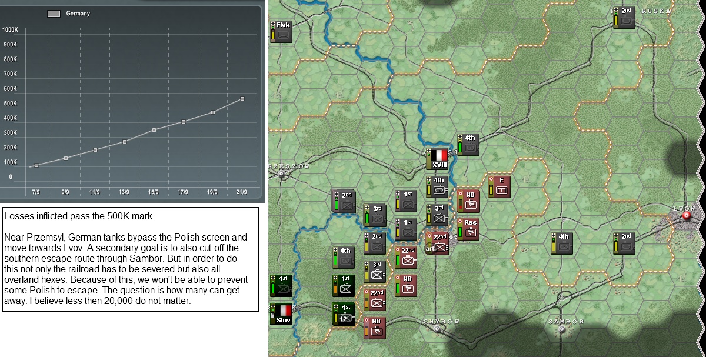The height and width of the screenshot is (357, 706).
Task: Click the Germany legend color swatch
Action: click(54, 14)
